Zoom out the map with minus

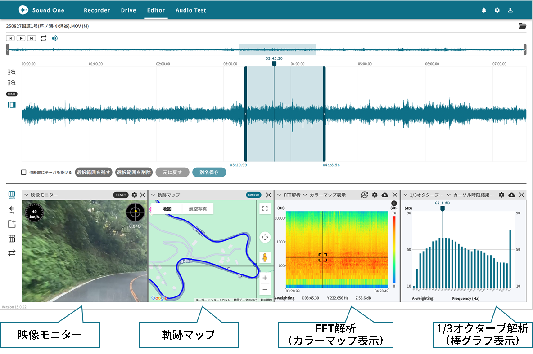pos(265,290)
